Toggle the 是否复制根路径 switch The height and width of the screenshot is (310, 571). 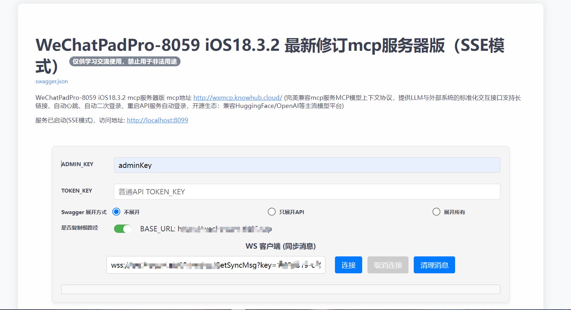pos(122,229)
